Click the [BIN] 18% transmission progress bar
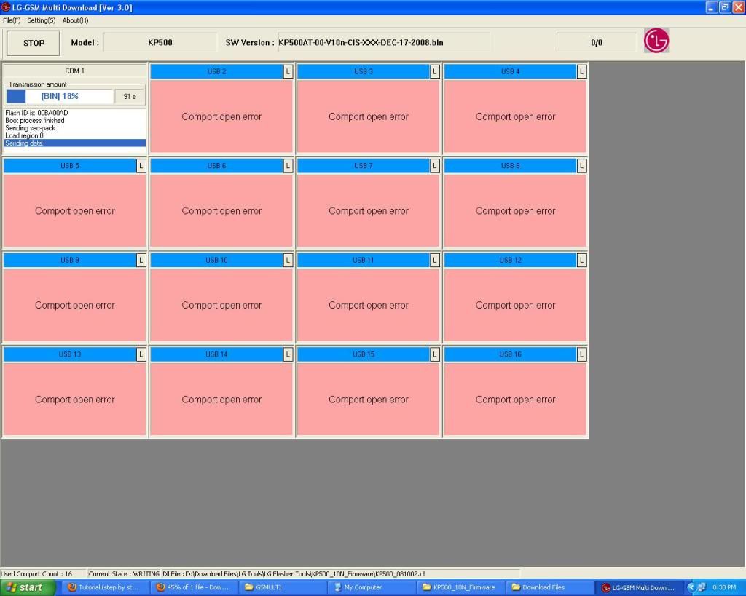 click(60, 96)
